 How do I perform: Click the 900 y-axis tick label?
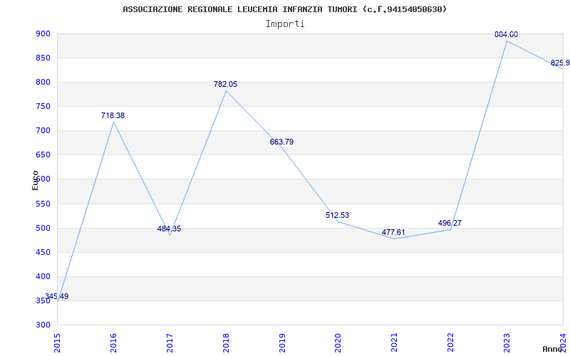click(43, 33)
